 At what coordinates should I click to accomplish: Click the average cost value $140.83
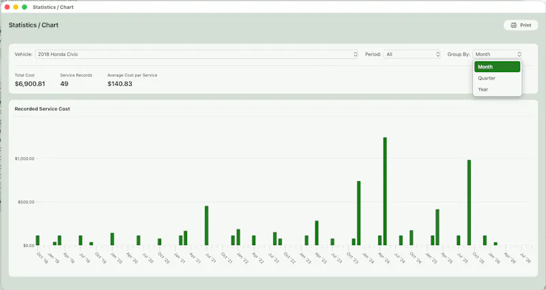[x=120, y=84]
